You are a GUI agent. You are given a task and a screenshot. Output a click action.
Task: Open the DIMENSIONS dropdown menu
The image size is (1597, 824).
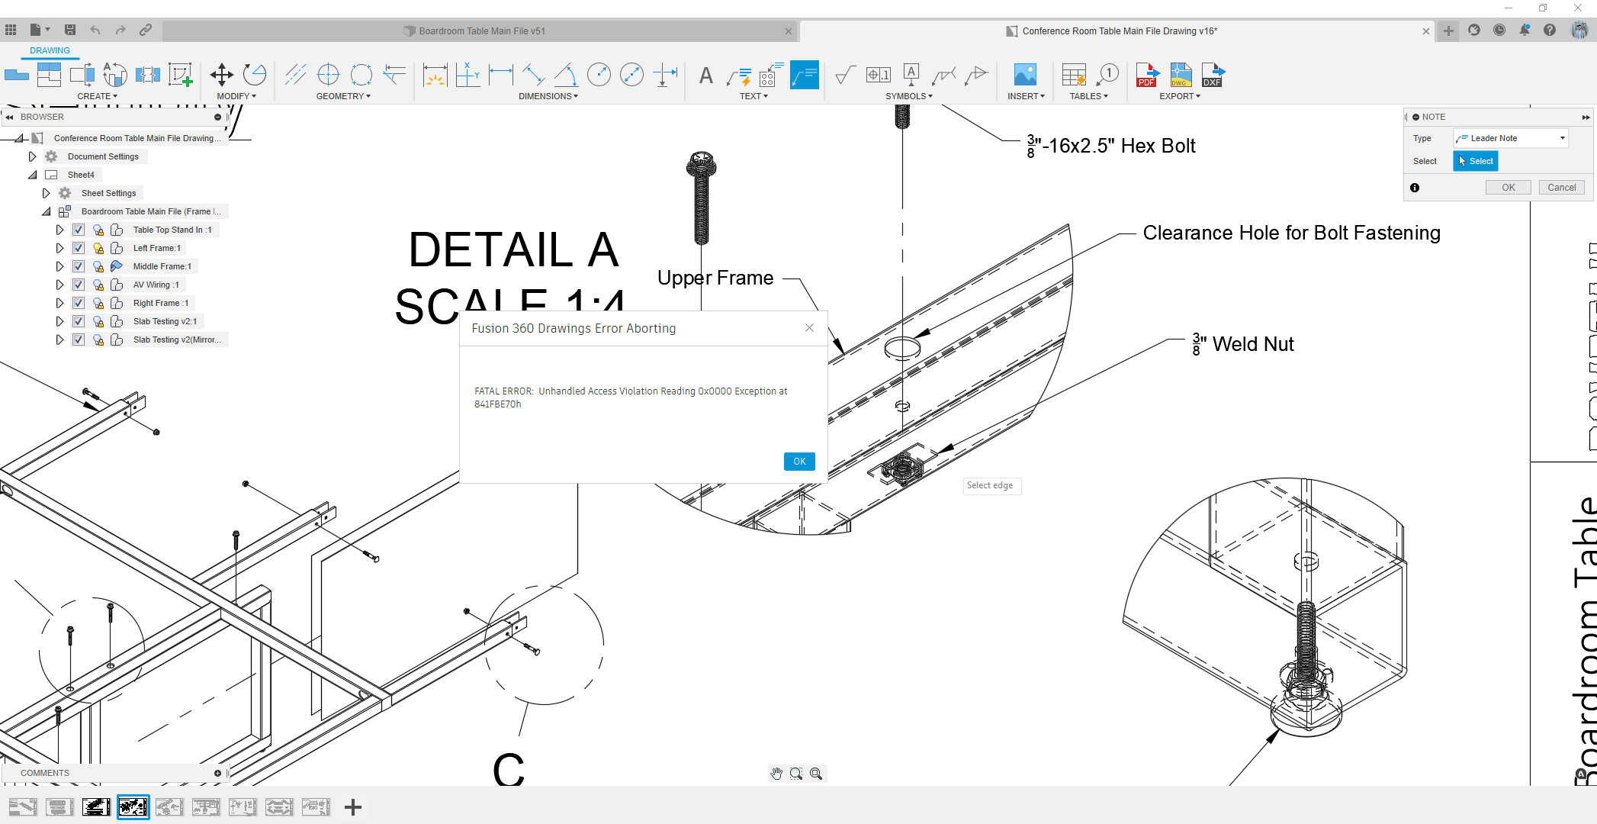coord(548,96)
